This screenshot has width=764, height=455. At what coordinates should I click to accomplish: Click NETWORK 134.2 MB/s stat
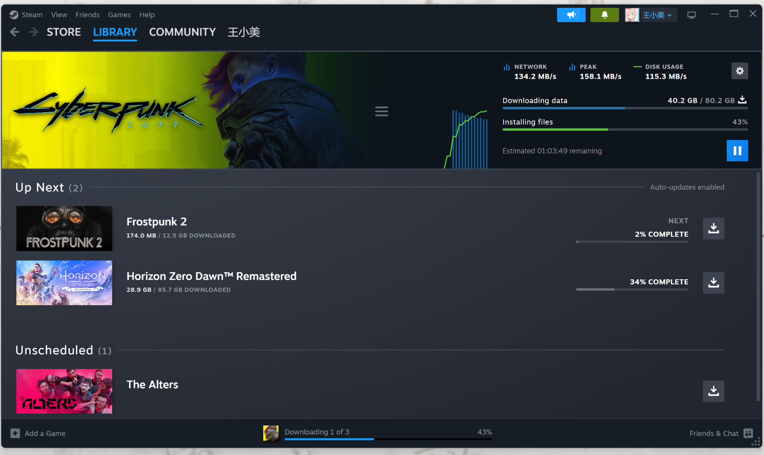(530, 72)
